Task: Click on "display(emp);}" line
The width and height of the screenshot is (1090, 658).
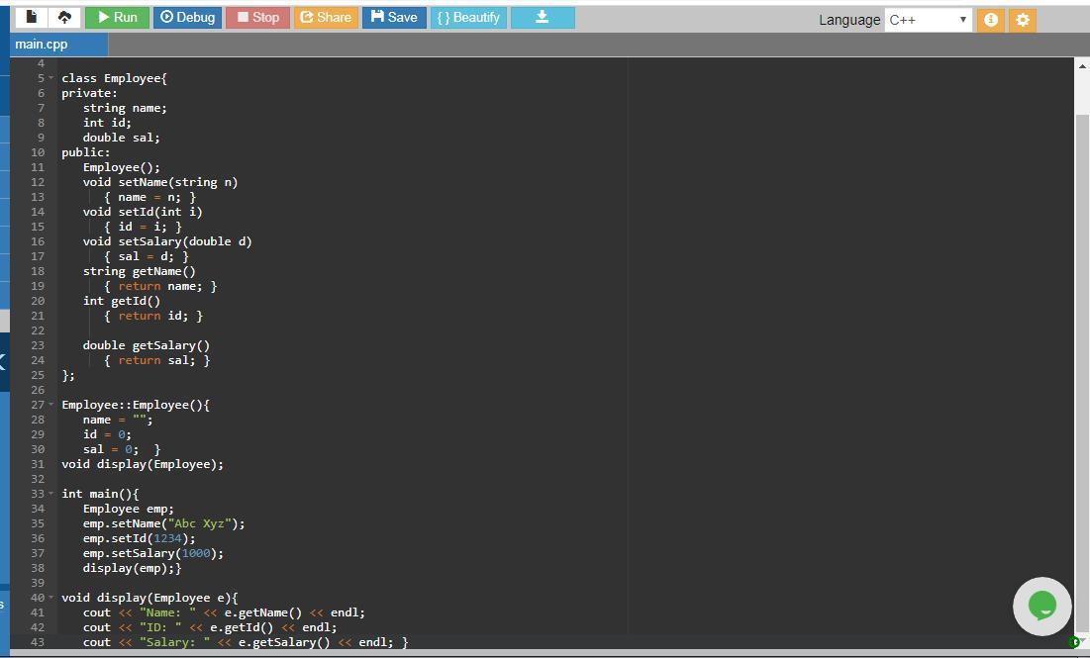Action: [x=132, y=568]
